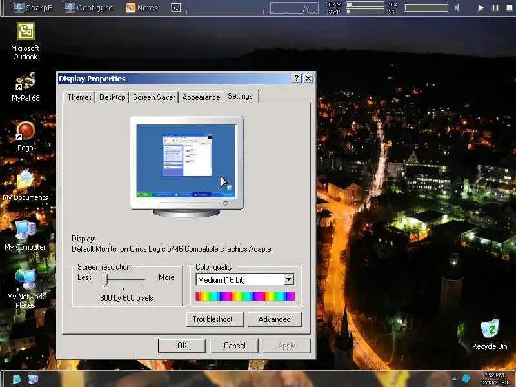
Task: Switch to the Desktop tab
Action: pos(112,97)
